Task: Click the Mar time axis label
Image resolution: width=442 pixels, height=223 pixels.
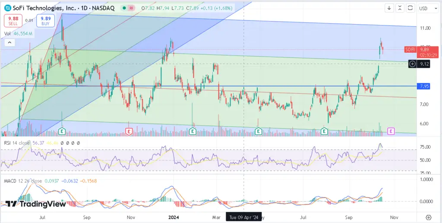Action: point(216,217)
